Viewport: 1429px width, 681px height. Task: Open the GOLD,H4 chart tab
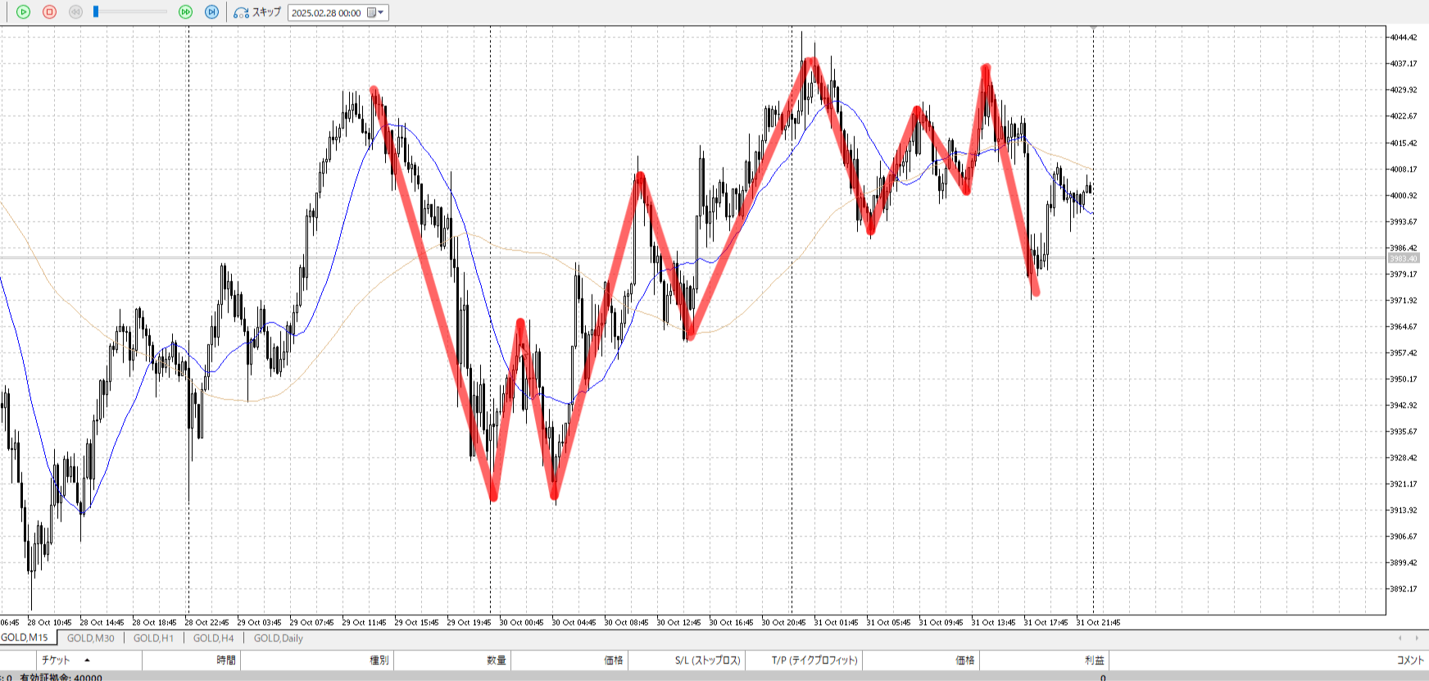pyautogui.click(x=213, y=638)
